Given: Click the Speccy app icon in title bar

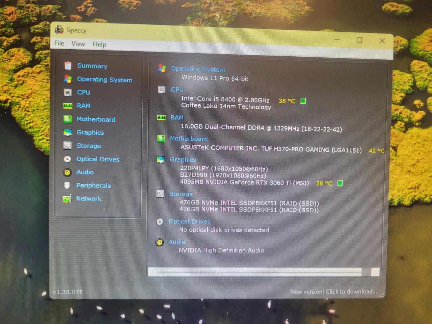Looking at the screenshot, I should click(59, 29).
